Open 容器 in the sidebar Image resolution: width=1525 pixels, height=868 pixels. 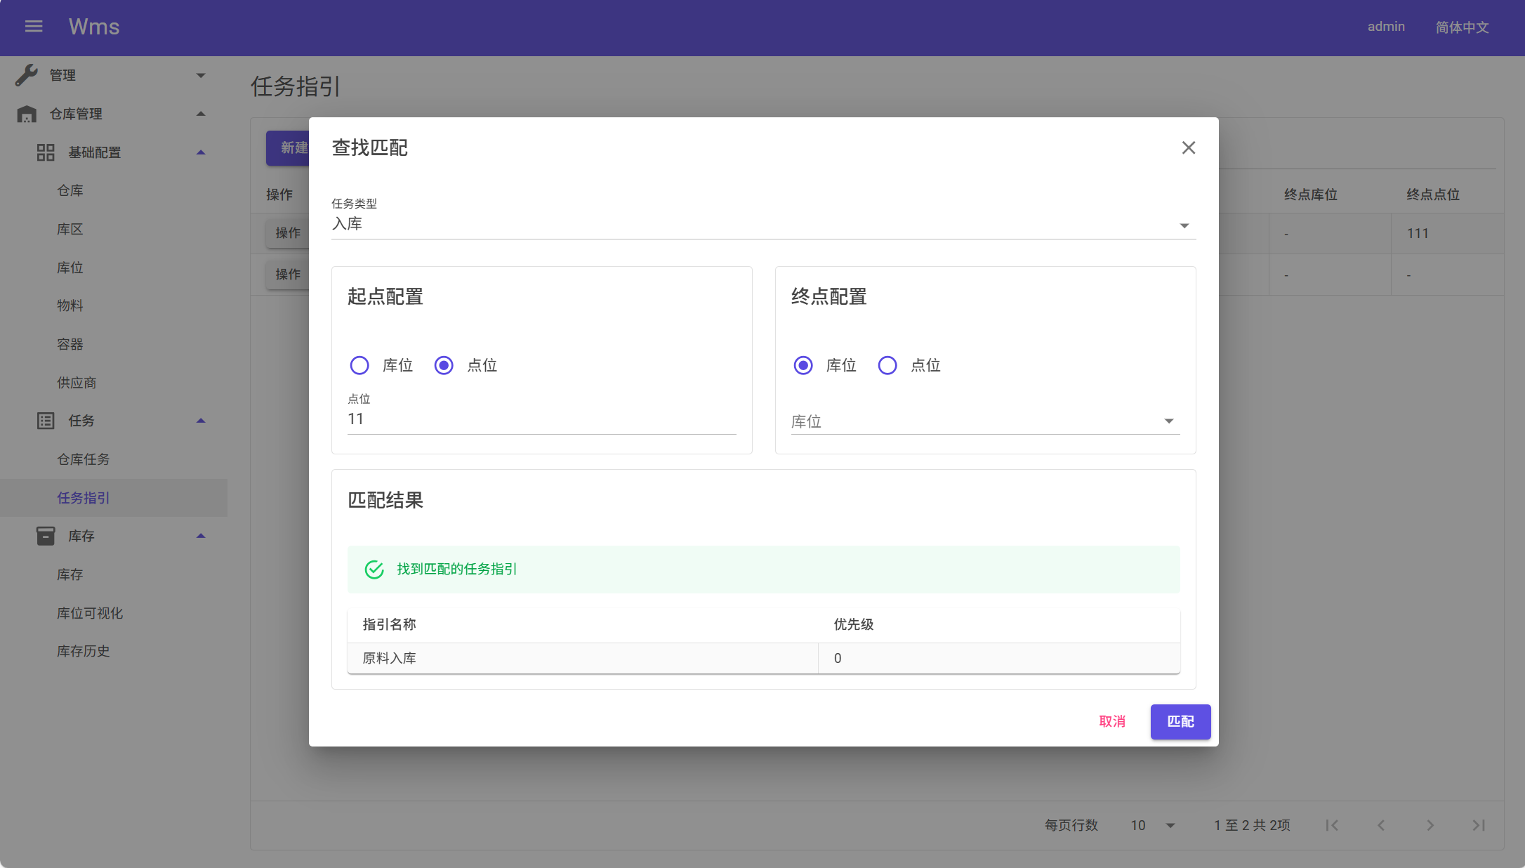click(114, 344)
